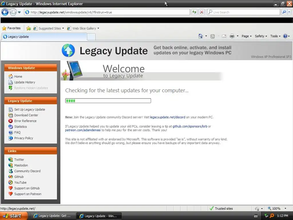Viewport: 293px width, 220px height.
Task: Click the Protected Mode status icon
Action: coord(257,209)
